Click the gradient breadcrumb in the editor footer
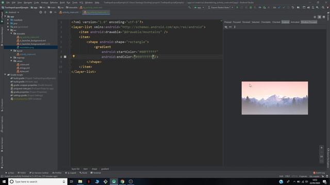 coord(105,169)
